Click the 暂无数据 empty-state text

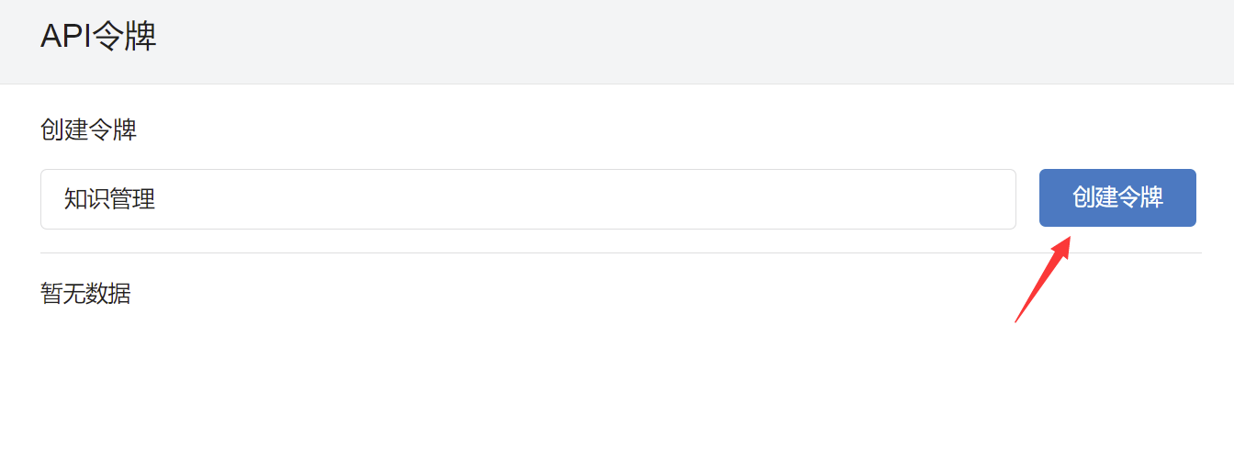point(85,294)
